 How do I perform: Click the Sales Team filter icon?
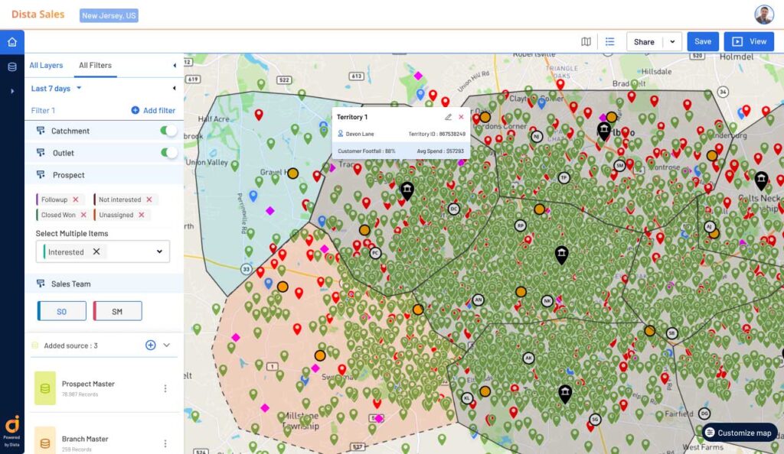pyautogui.click(x=41, y=284)
